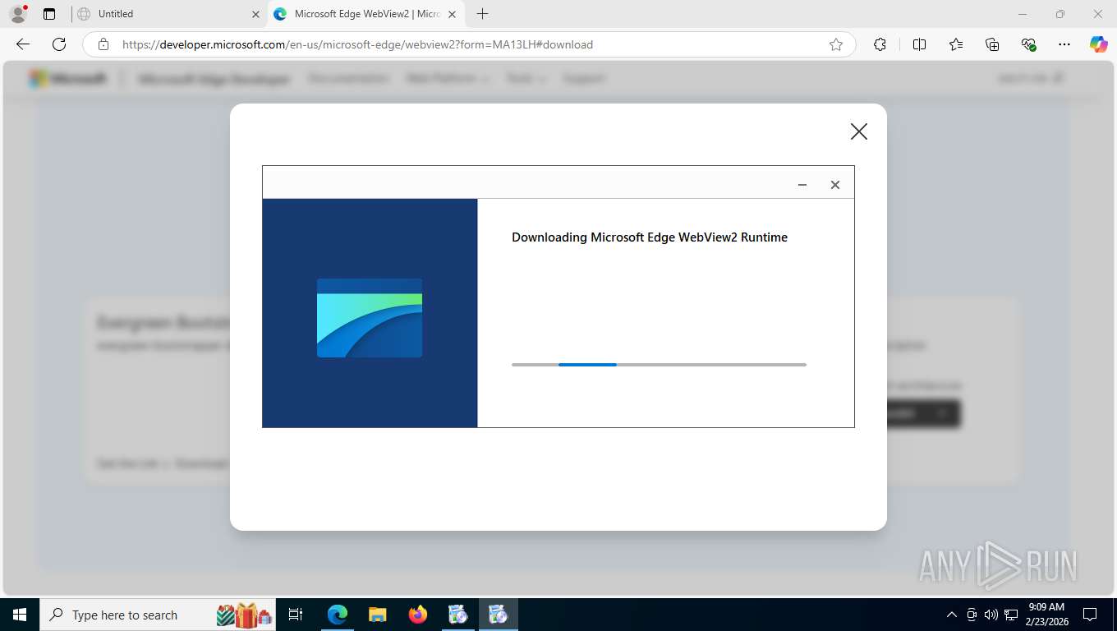Viewport: 1117px width, 631px height.
Task: Refresh the current page
Action: click(59, 44)
